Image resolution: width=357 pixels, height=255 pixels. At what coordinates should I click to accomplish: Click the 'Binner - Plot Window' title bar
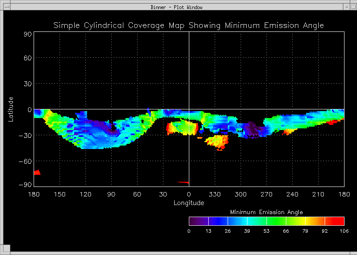tap(177, 7)
